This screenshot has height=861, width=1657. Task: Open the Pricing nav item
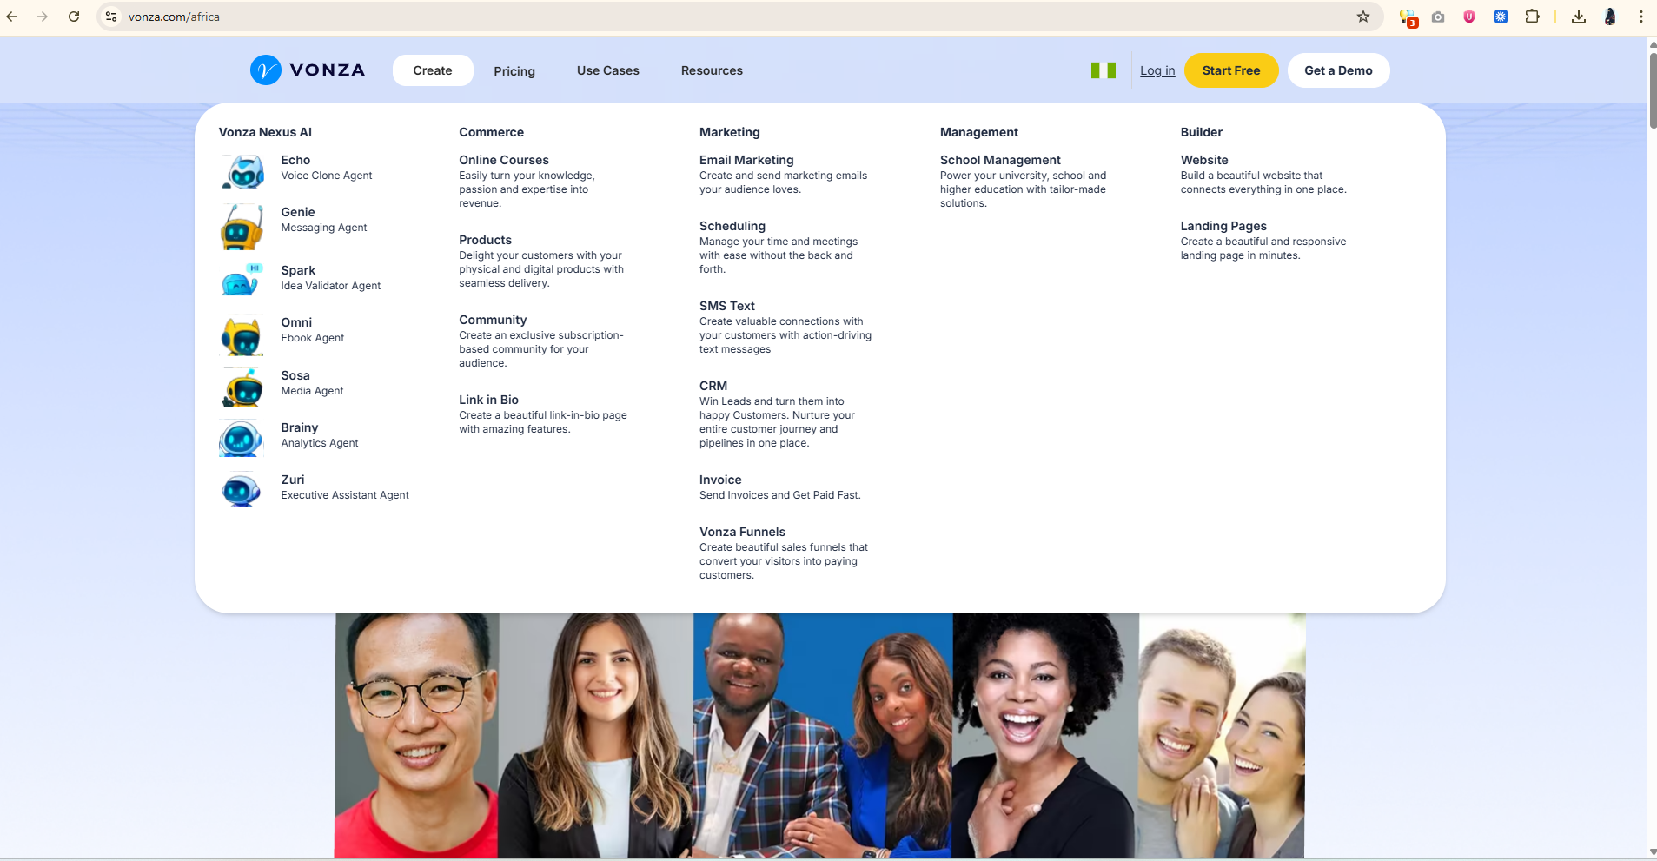[514, 71]
